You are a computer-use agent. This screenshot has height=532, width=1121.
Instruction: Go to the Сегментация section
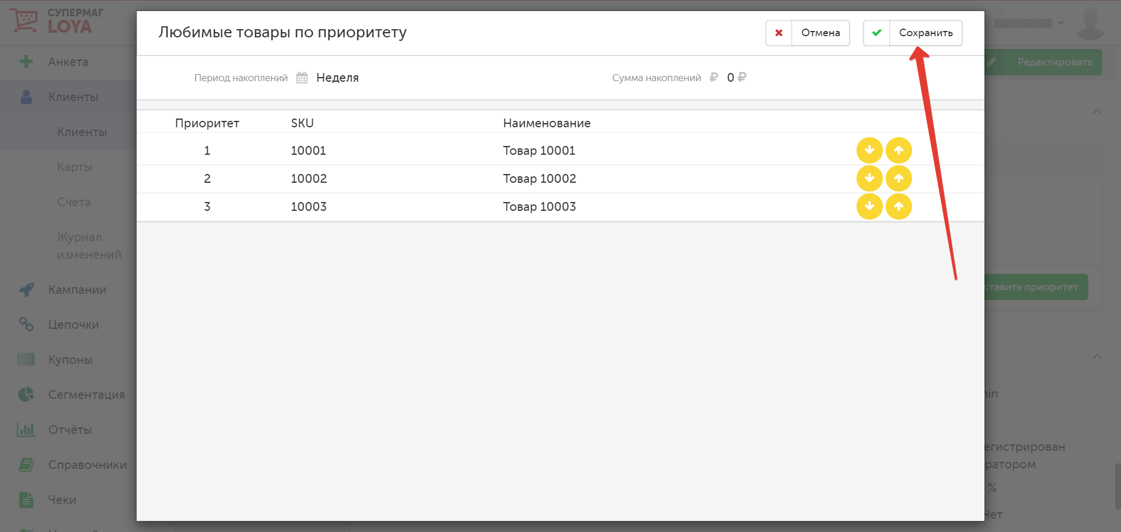(x=86, y=395)
